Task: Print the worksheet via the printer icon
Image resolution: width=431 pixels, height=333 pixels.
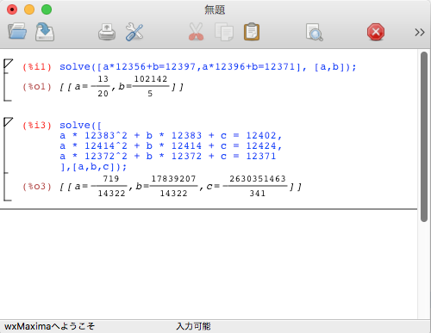Action: (107, 32)
